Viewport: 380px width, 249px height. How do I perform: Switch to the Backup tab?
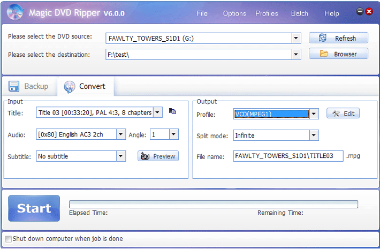point(29,86)
